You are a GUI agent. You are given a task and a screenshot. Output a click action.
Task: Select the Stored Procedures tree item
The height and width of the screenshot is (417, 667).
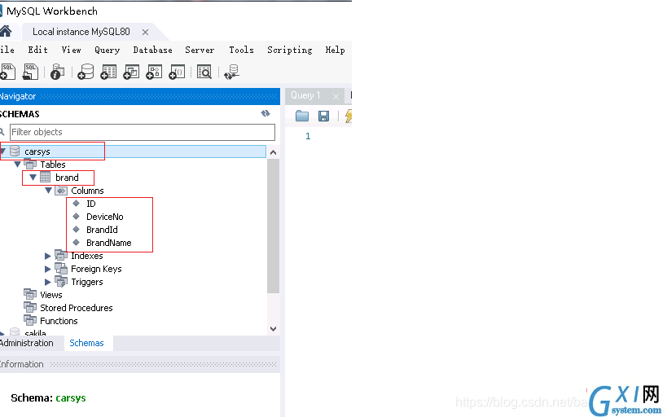coord(76,308)
